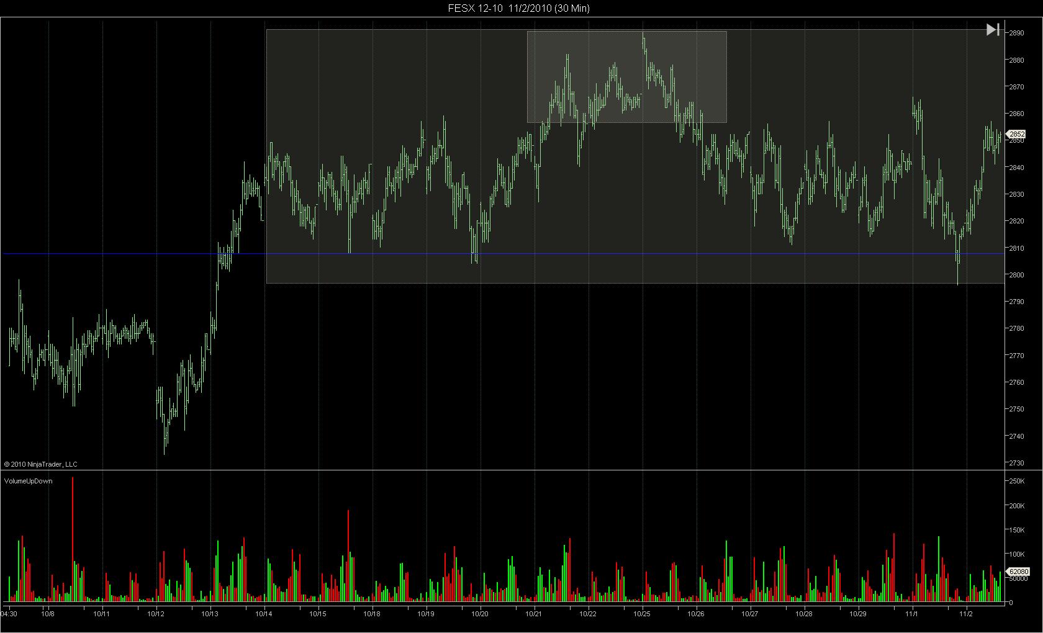Click the VolumeUpDown indicator label
Image resolution: width=1043 pixels, height=633 pixels.
tap(29, 481)
